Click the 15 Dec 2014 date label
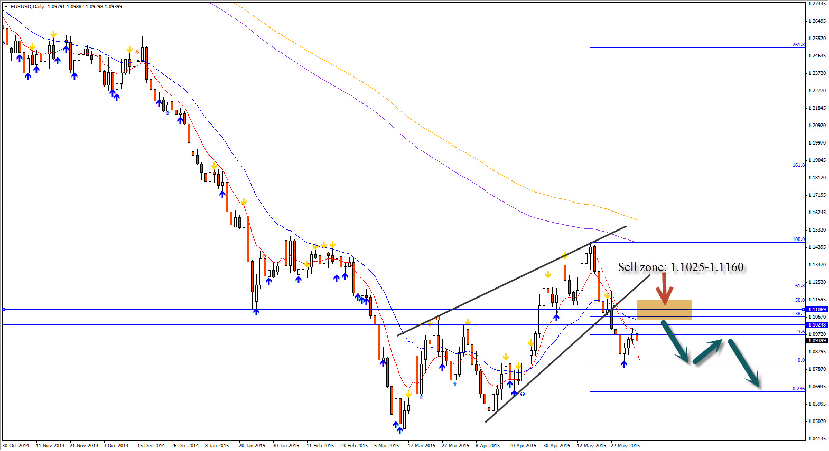The image size is (829, 451). [152, 446]
